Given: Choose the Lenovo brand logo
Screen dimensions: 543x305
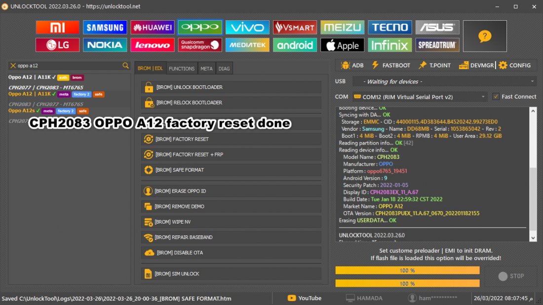Looking at the screenshot, I should pyautogui.click(x=153, y=45).
